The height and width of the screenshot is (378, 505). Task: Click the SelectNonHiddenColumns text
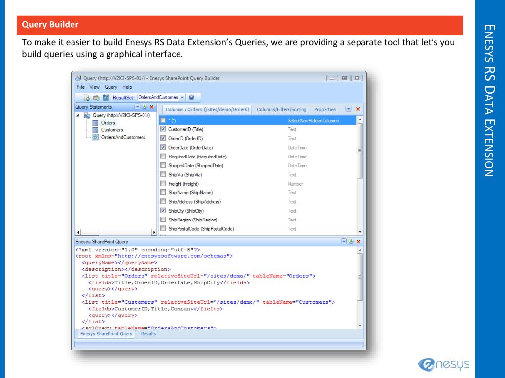click(313, 121)
